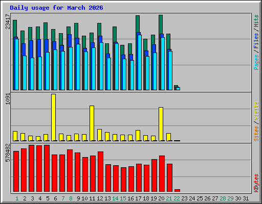
Task: Click day 20 on the date axis
Action: click(161, 198)
